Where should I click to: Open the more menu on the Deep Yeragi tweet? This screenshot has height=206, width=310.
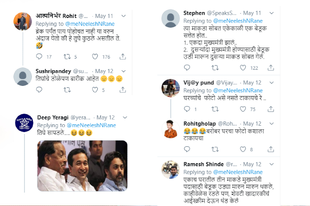pos(125,118)
